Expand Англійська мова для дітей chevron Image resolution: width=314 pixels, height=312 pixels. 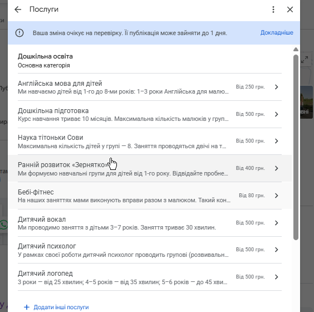coord(276,87)
